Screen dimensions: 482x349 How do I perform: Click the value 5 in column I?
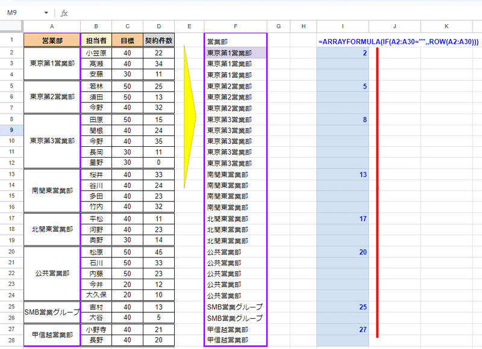tap(343, 86)
